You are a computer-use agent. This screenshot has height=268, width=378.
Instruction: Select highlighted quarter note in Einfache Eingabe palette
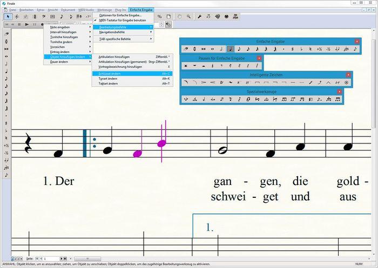pos(231,49)
